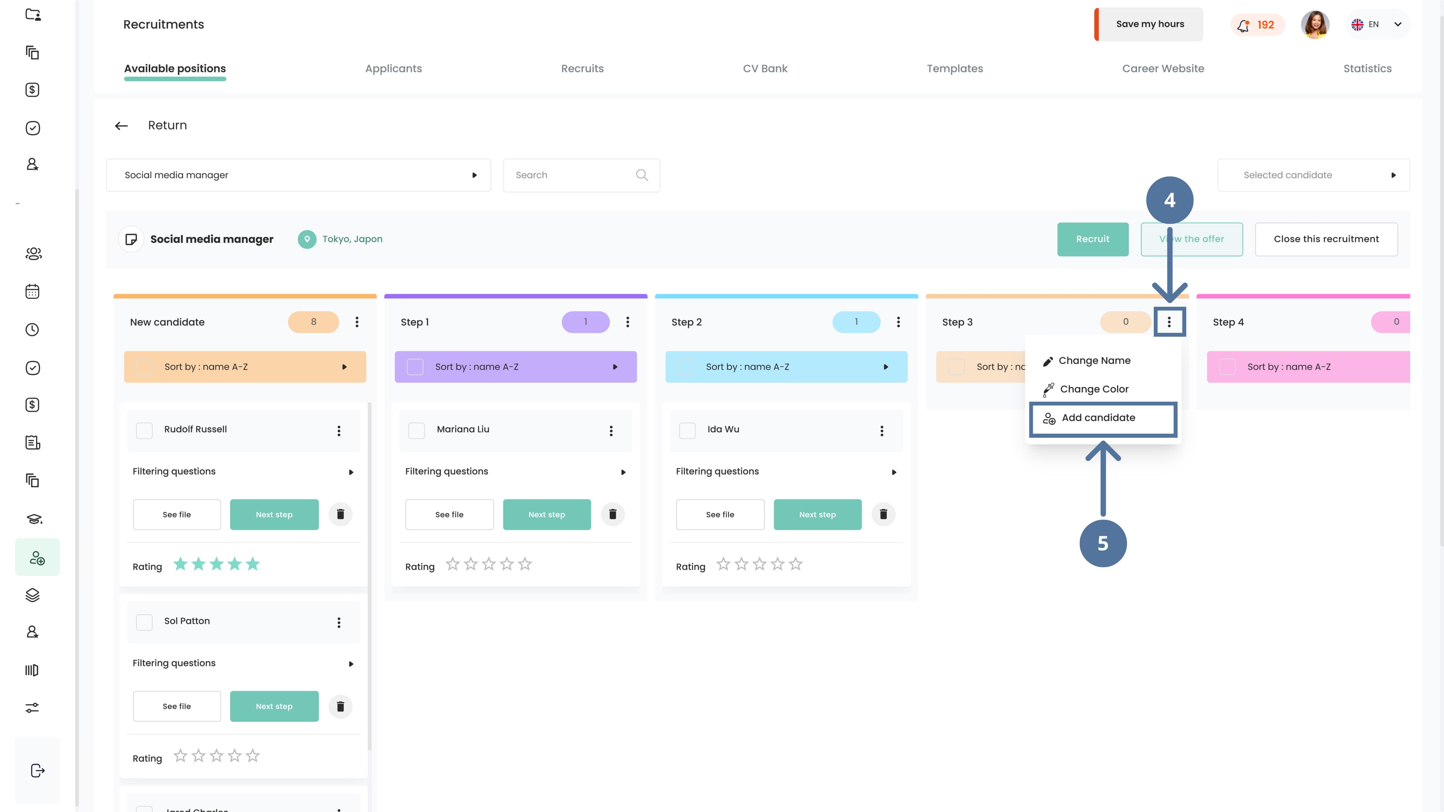Viewport: 1444px width, 812px height.
Task: Open the Step 3 column options menu
Action: 1169,322
